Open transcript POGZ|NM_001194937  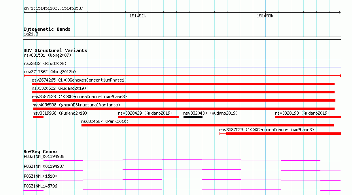pyautogui.click(x=44, y=166)
